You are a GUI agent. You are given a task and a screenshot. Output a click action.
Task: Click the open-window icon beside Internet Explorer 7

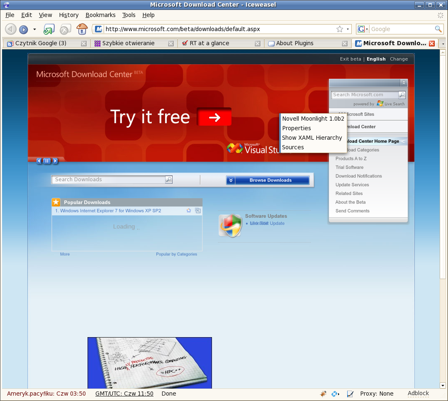click(x=198, y=211)
